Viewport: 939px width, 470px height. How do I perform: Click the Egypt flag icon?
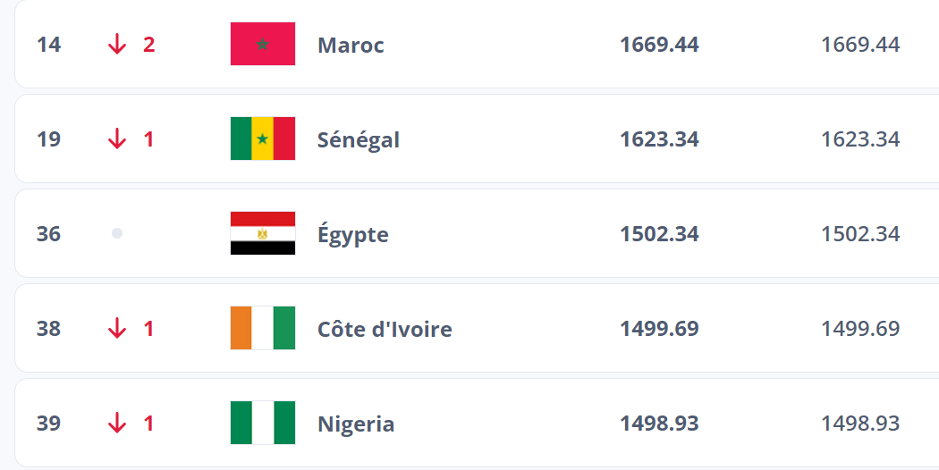(x=262, y=234)
